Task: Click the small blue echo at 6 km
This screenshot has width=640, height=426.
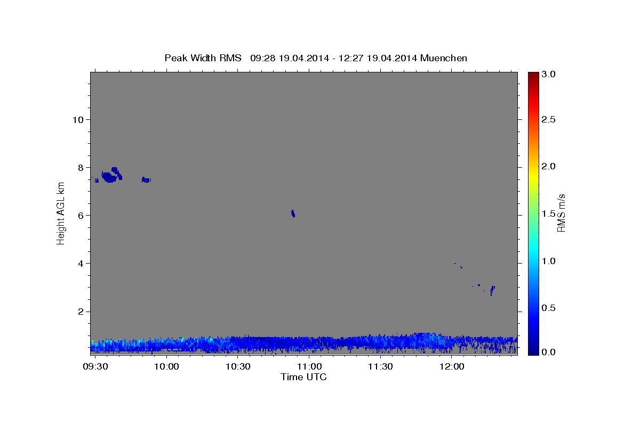Action: coord(293,214)
